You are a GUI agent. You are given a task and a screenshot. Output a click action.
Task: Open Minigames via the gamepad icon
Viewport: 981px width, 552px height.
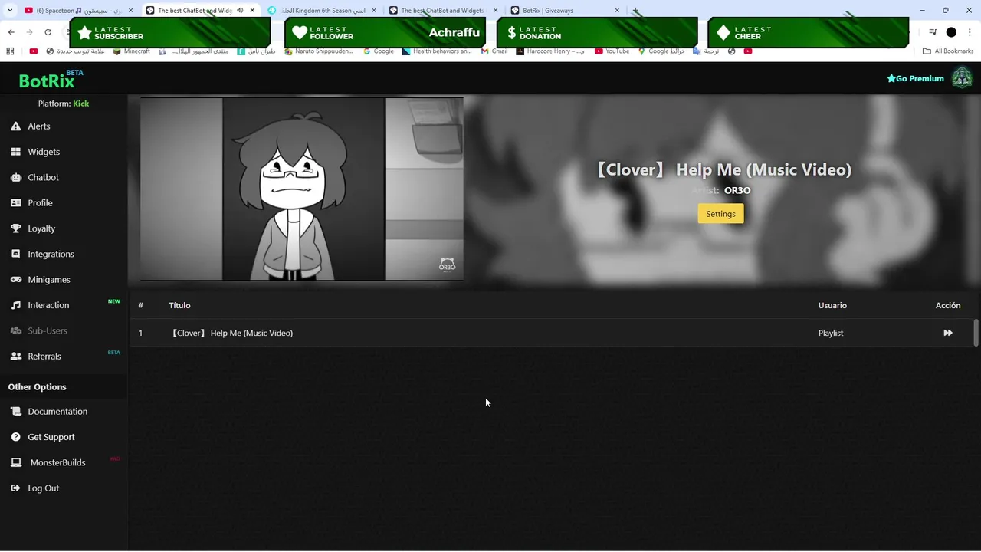click(15, 279)
